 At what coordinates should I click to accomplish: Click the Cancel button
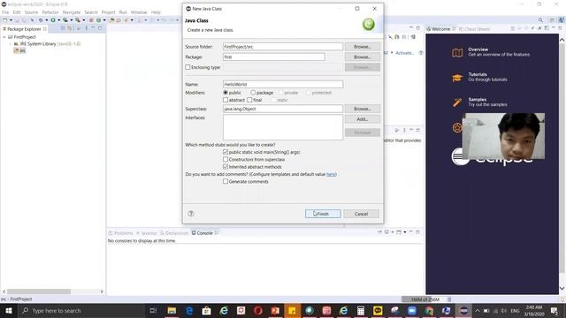[x=362, y=214]
